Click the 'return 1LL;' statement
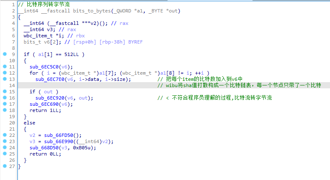This screenshot has width=330, height=180. [45, 110]
